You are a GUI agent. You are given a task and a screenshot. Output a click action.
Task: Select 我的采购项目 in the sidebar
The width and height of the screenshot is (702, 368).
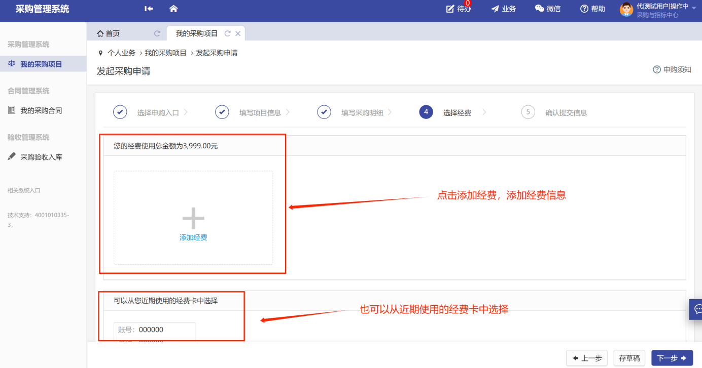(41, 64)
